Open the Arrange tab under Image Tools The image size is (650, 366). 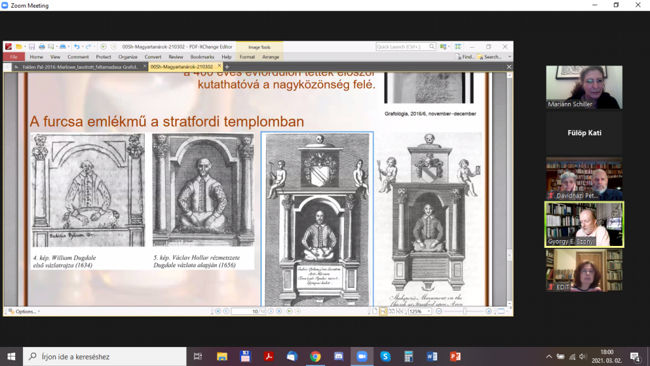[270, 57]
